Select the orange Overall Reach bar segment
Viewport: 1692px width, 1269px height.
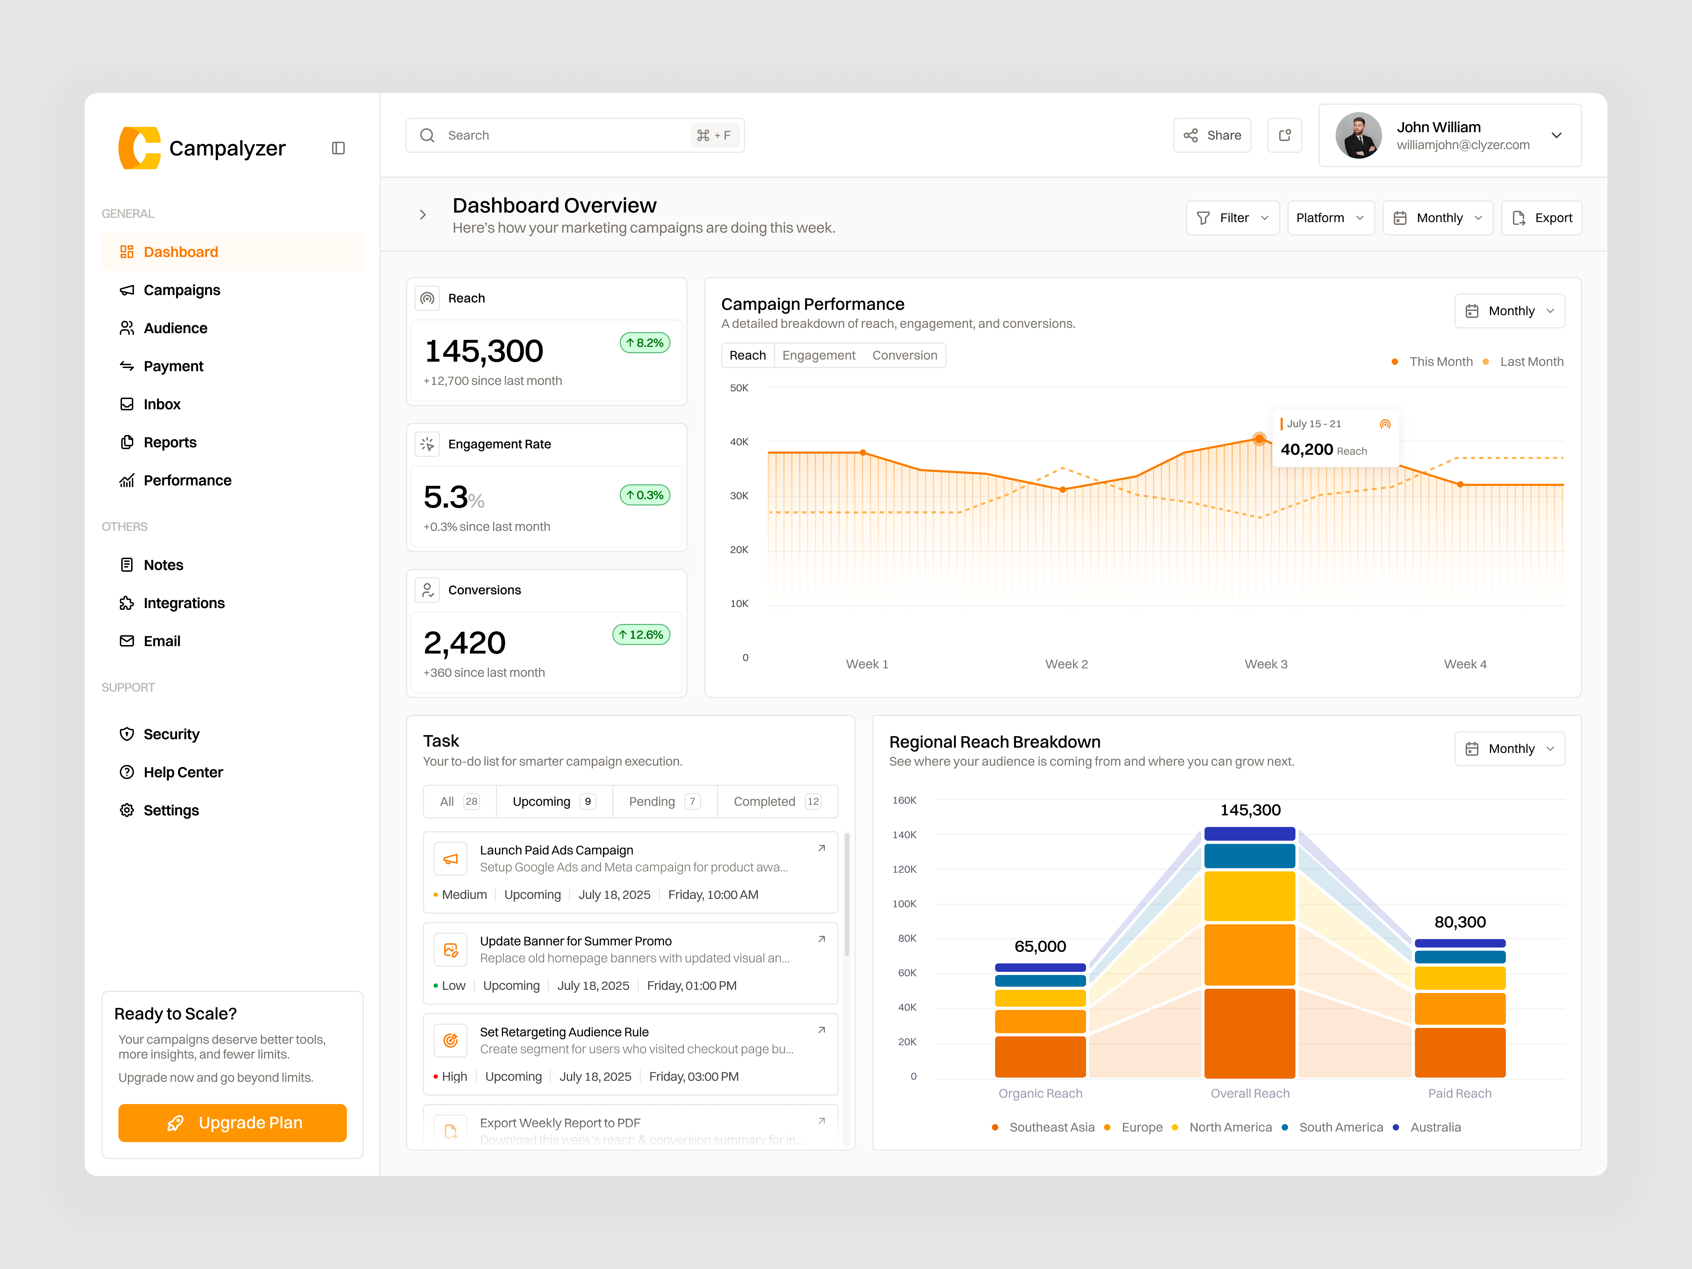click(x=1249, y=955)
